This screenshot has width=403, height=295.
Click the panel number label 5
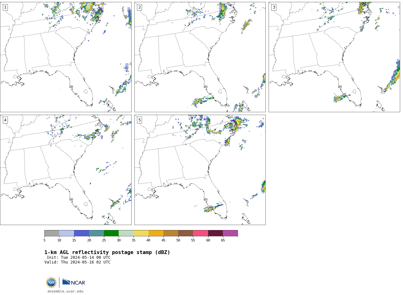139,120
